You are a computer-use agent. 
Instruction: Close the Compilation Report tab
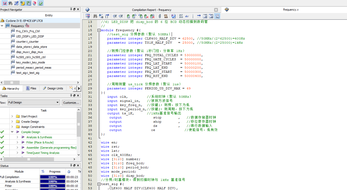click(216, 10)
